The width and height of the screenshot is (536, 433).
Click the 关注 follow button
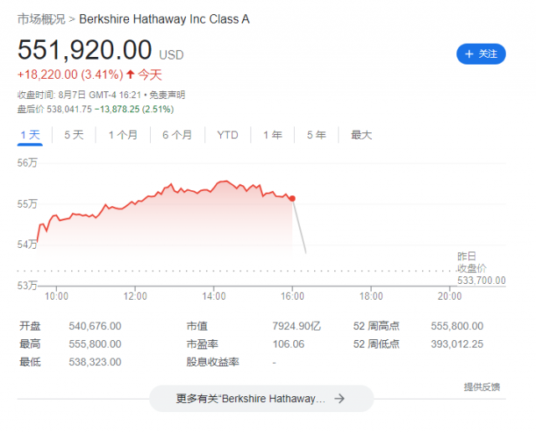[481, 54]
